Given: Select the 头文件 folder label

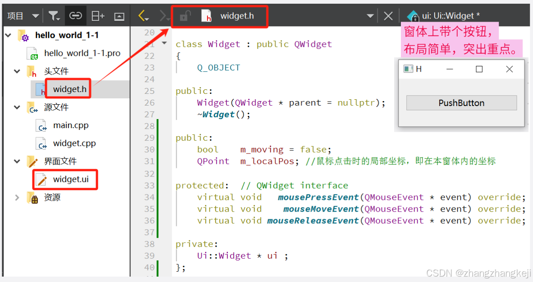Looking at the screenshot, I should pos(56,71).
